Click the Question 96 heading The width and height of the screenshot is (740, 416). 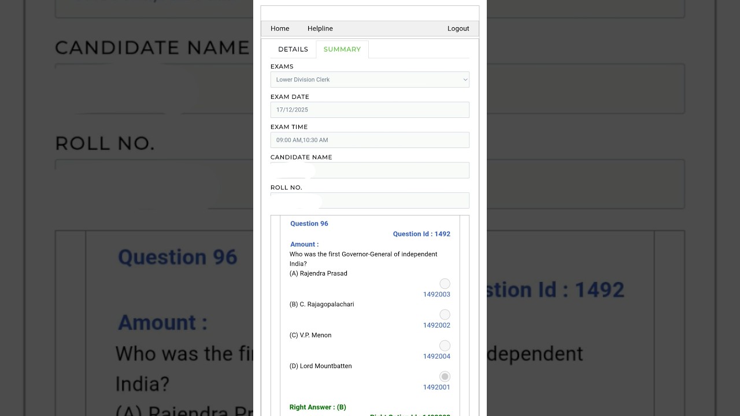(309, 224)
